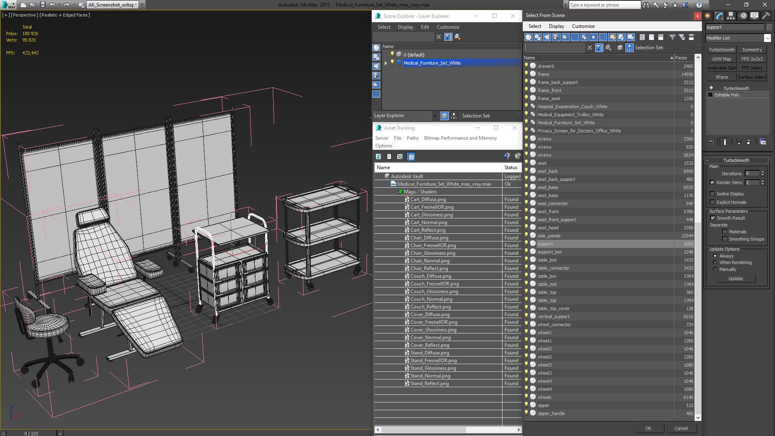Open Bitmap Performance and Memory menu

point(460,138)
